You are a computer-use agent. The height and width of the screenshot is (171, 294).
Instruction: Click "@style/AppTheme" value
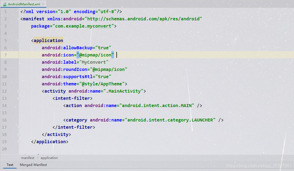point(102,84)
